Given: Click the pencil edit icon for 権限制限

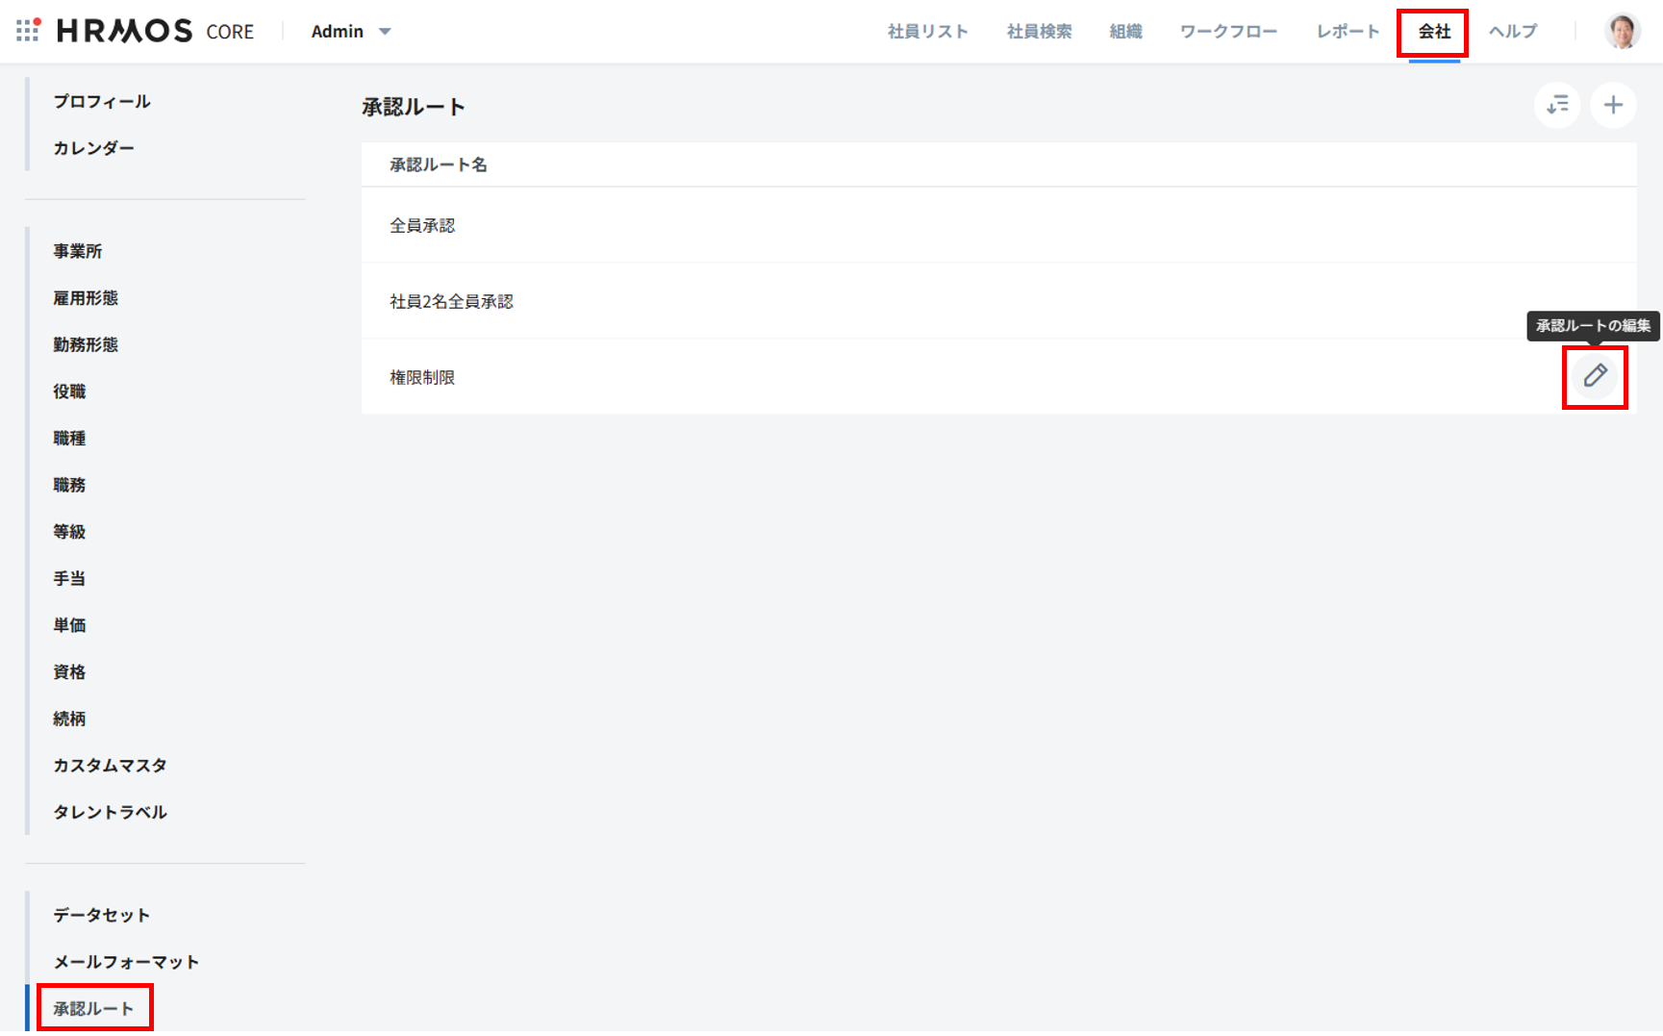Looking at the screenshot, I should [x=1595, y=376].
